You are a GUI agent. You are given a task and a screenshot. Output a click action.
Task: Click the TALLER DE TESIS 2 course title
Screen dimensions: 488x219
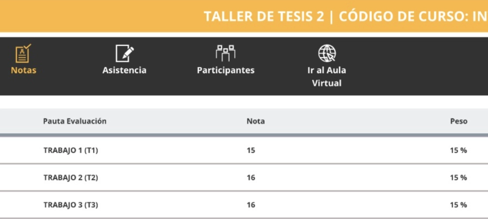pos(264,16)
